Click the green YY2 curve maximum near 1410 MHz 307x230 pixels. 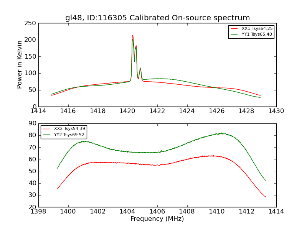tap(221, 133)
